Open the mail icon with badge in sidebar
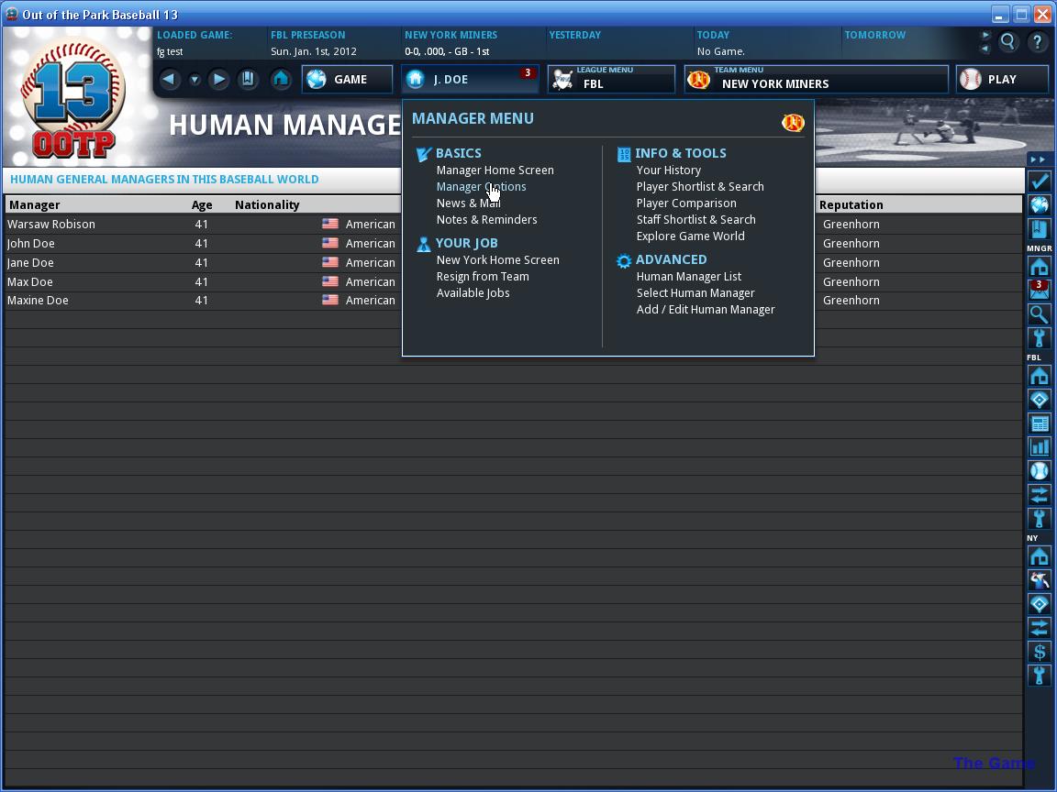 (1039, 290)
